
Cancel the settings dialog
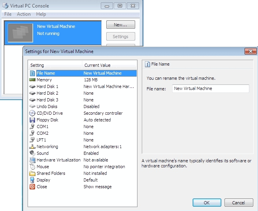pyautogui.click(x=239, y=203)
